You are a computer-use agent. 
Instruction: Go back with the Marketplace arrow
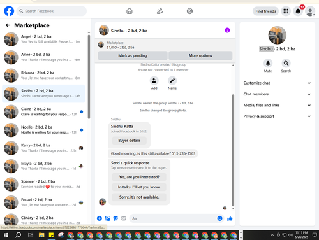[8, 25]
